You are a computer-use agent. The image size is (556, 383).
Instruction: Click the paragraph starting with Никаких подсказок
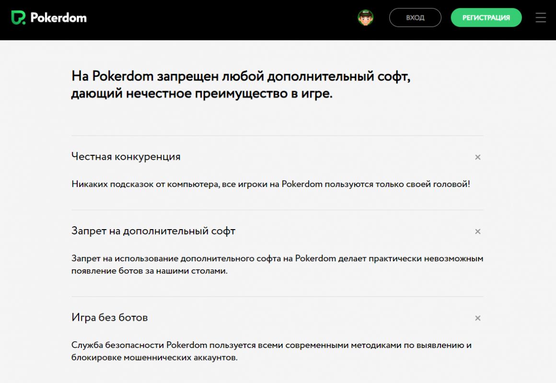click(271, 184)
